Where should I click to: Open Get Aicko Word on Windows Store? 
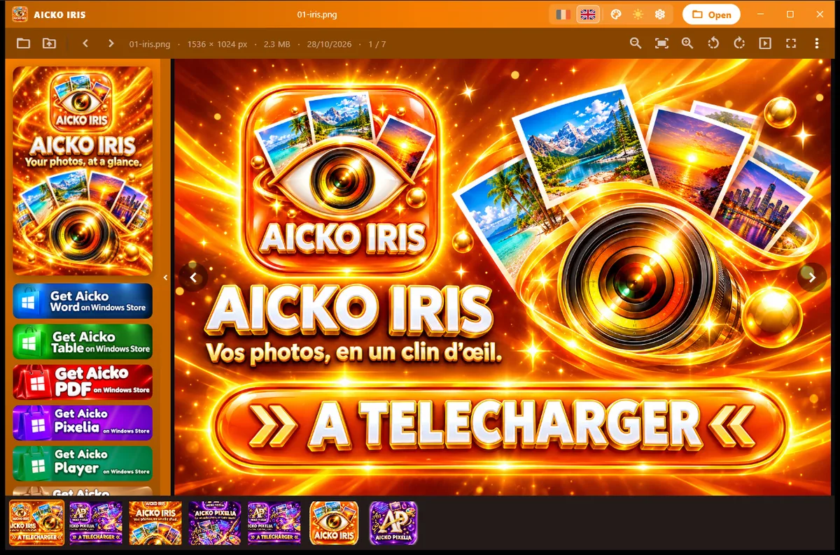click(83, 301)
